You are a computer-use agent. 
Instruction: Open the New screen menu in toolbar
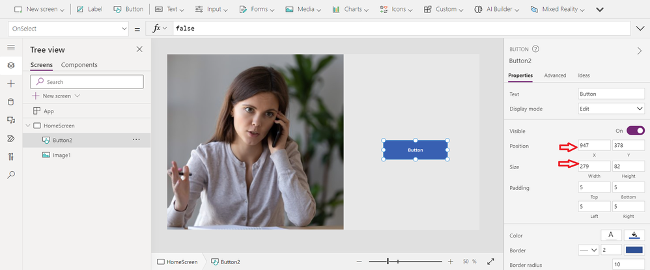(39, 9)
